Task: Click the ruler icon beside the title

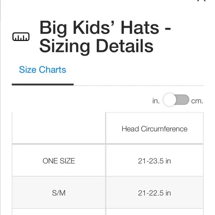Action: pyautogui.click(x=21, y=37)
